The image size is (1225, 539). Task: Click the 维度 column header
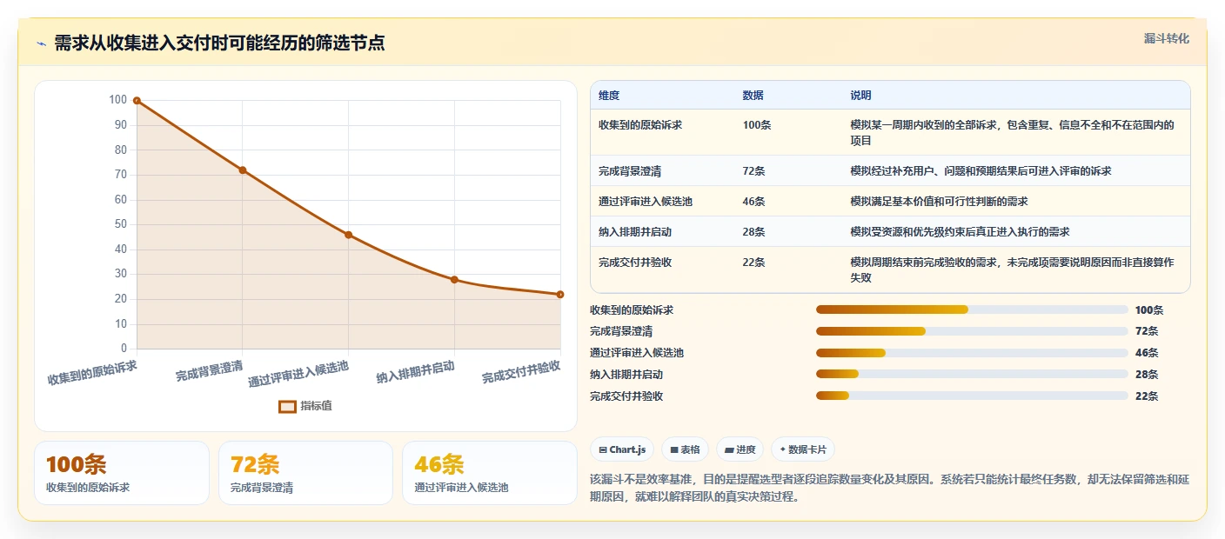(x=609, y=96)
